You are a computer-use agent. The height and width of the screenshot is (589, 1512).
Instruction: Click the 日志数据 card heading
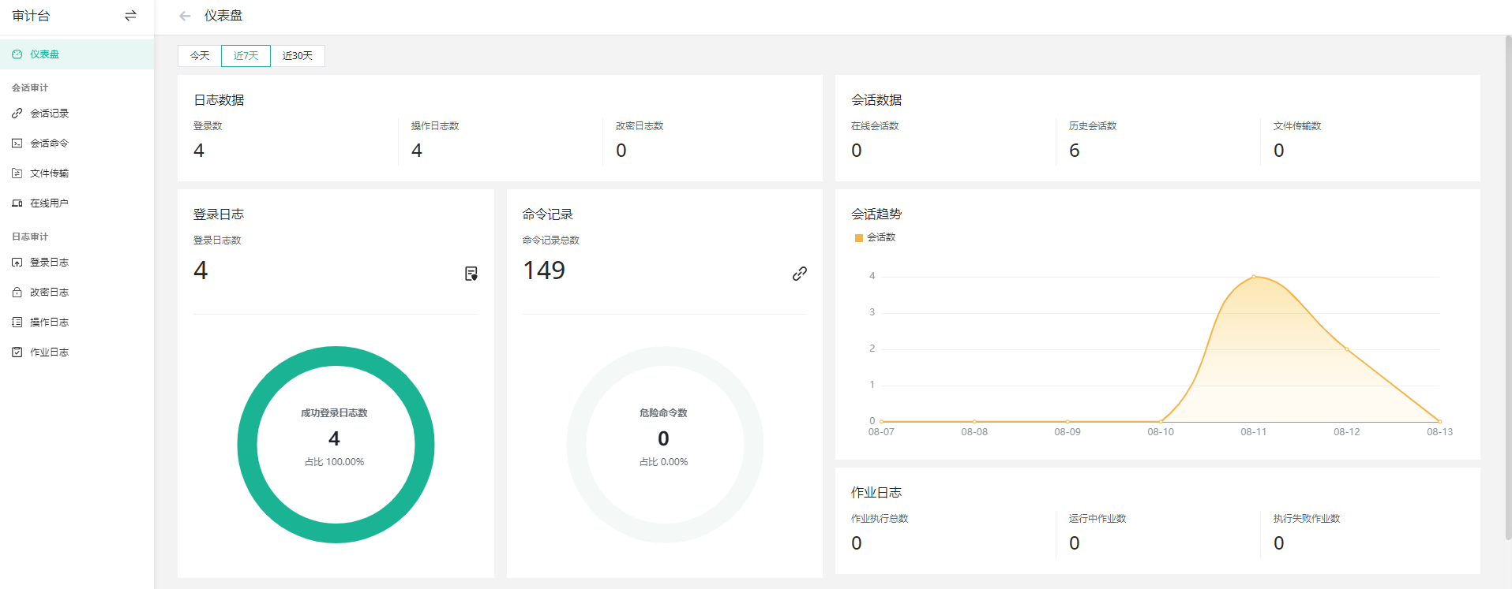pyautogui.click(x=219, y=100)
